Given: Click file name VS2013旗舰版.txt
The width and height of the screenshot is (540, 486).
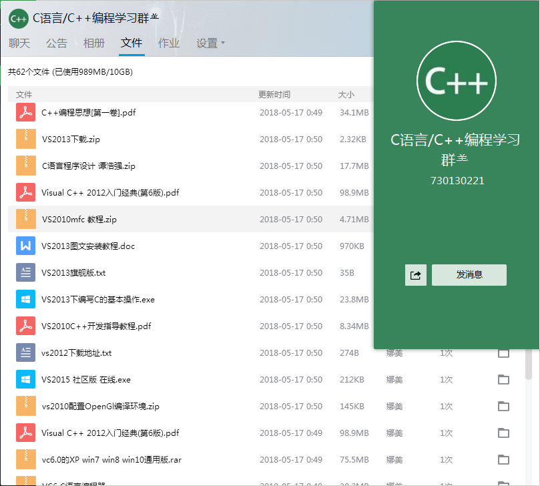Looking at the screenshot, I should click(x=73, y=273).
